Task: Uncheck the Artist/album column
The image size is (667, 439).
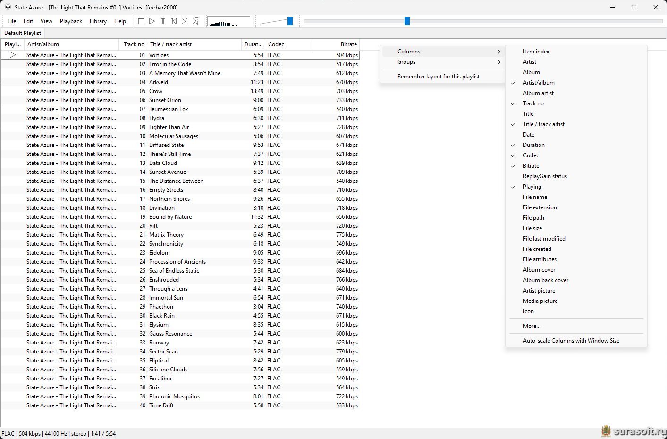Action: 576,83
